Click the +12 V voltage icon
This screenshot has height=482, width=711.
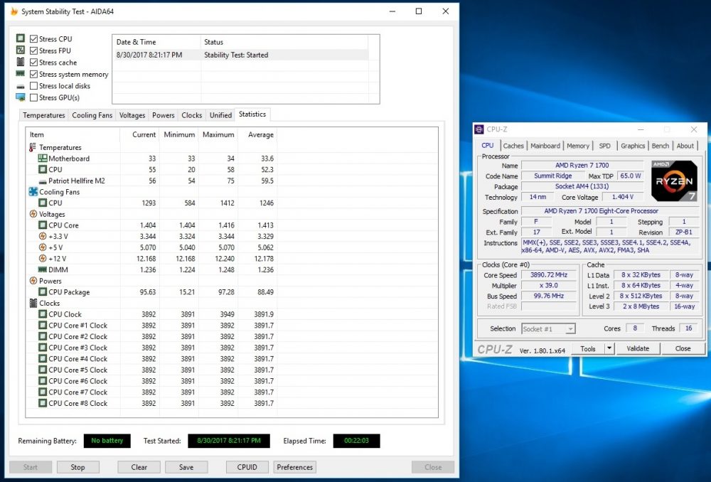[x=43, y=259]
